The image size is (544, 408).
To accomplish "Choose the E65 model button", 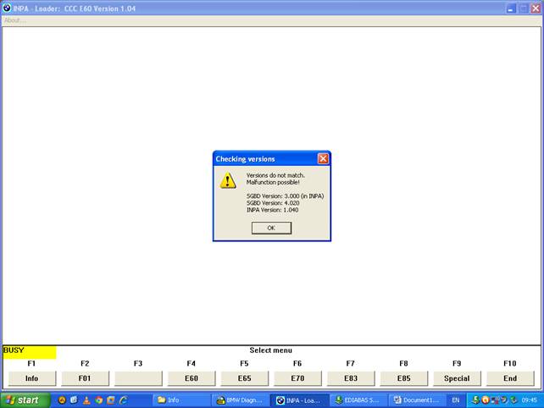I will [244, 378].
